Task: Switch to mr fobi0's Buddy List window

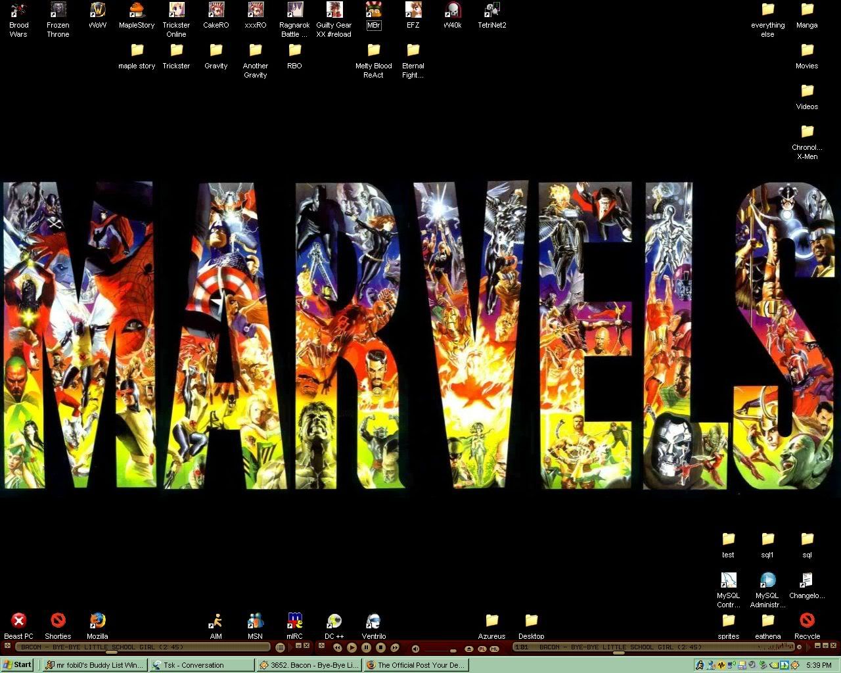Action: (x=95, y=665)
